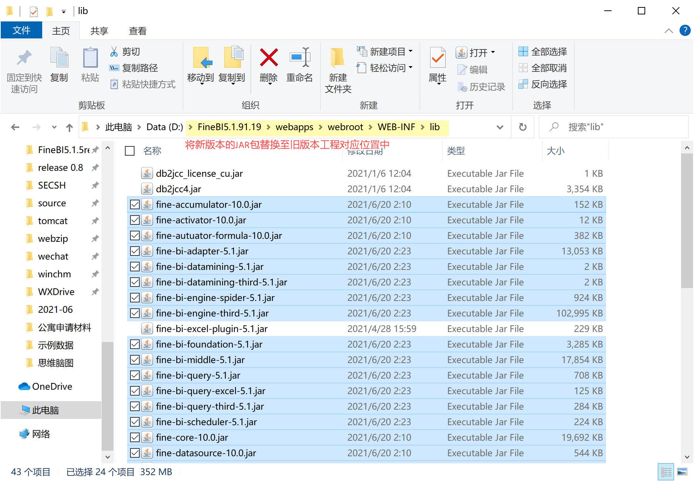Click the History icon in ribbon
Image resolution: width=694 pixels, height=481 pixels.
[x=462, y=87]
